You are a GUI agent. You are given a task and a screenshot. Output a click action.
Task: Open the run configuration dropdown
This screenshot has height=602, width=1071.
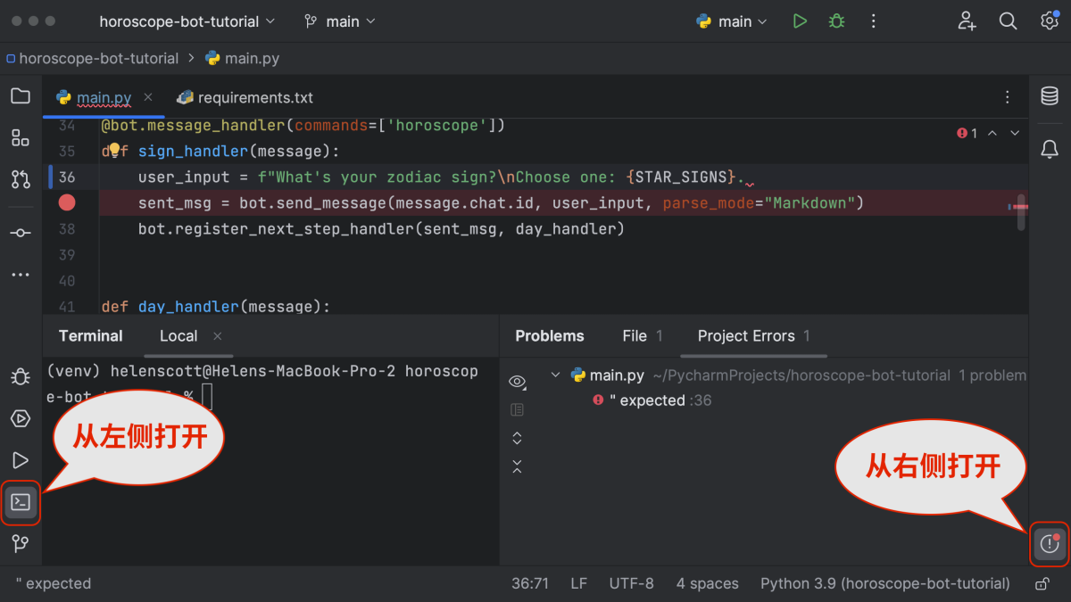(731, 21)
